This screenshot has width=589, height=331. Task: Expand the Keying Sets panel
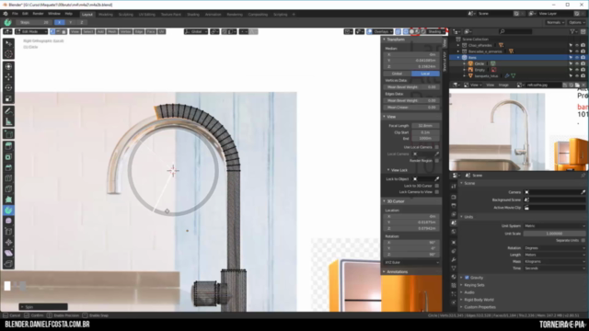pos(474,285)
